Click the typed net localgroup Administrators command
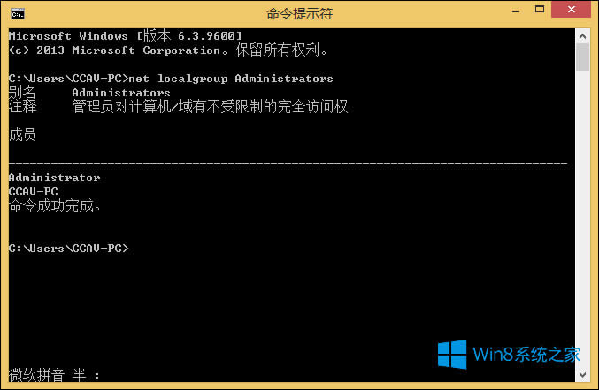Screen dimensions: 599x390 232,78
